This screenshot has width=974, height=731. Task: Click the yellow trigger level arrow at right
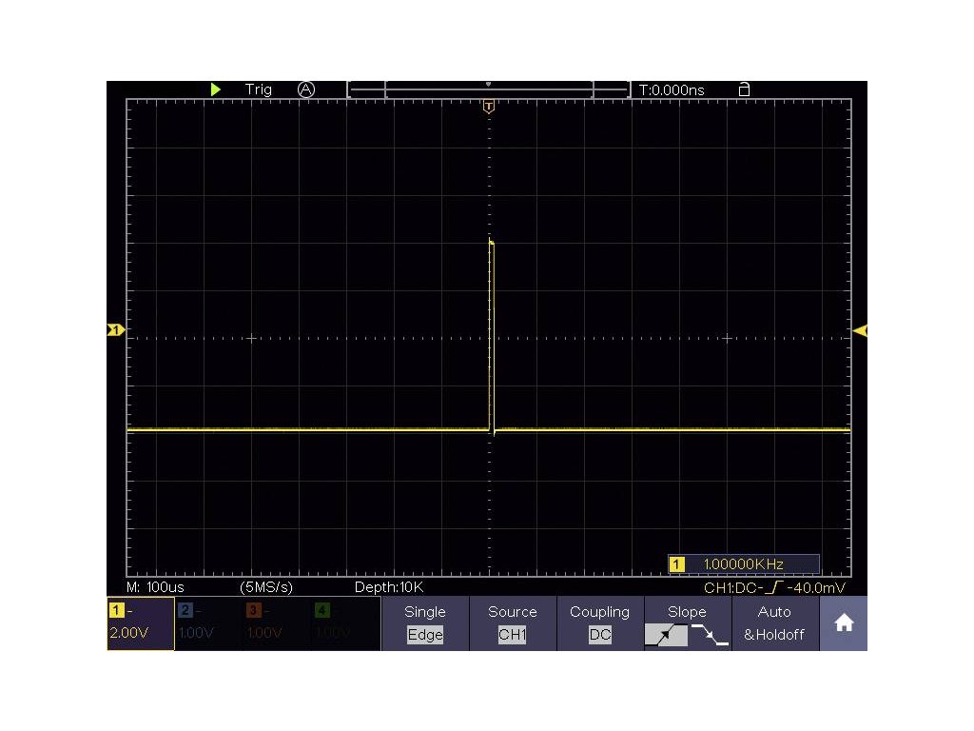[860, 330]
